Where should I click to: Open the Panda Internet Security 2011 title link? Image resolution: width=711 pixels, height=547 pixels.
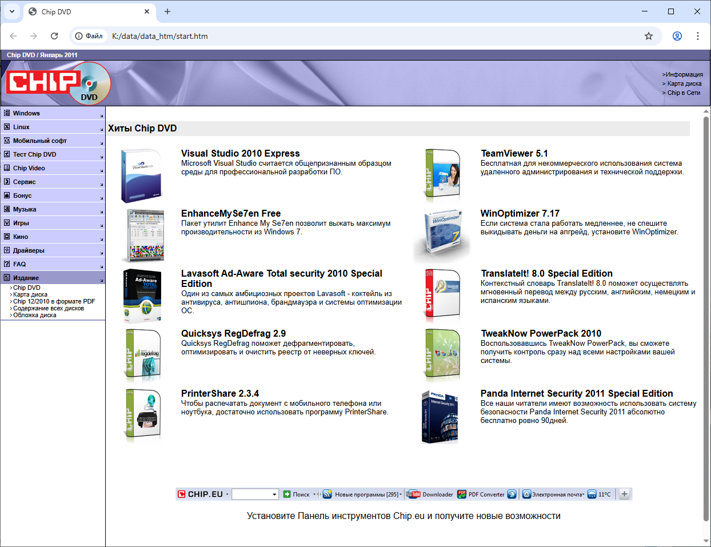577,393
